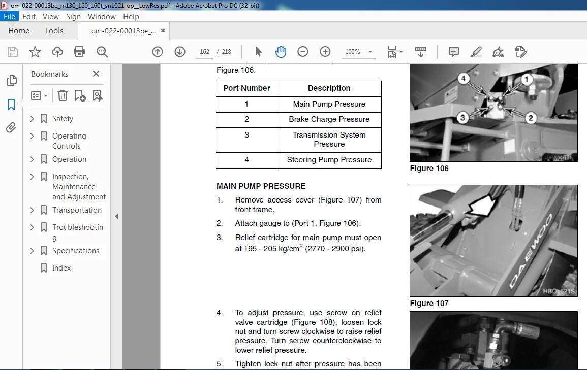This screenshot has width=587, height=370.
Task: Expand the Transportation bookmark
Action: pos(32,211)
